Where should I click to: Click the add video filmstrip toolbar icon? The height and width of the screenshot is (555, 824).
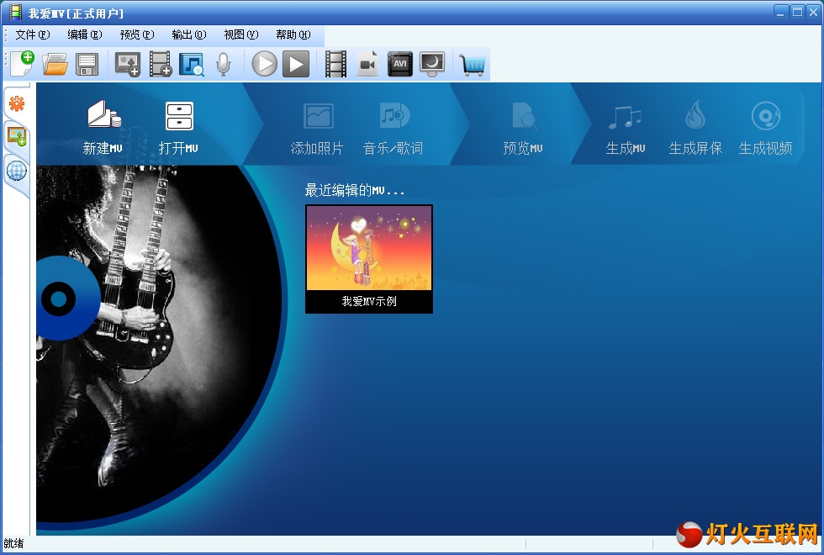click(x=161, y=64)
